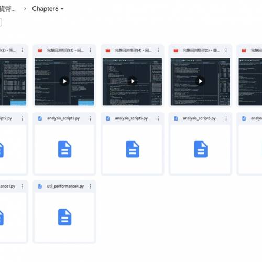Select the video title containing (5)

click(x=201, y=50)
